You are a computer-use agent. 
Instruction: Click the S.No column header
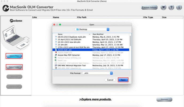pyautogui.click(x=34, y=17)
